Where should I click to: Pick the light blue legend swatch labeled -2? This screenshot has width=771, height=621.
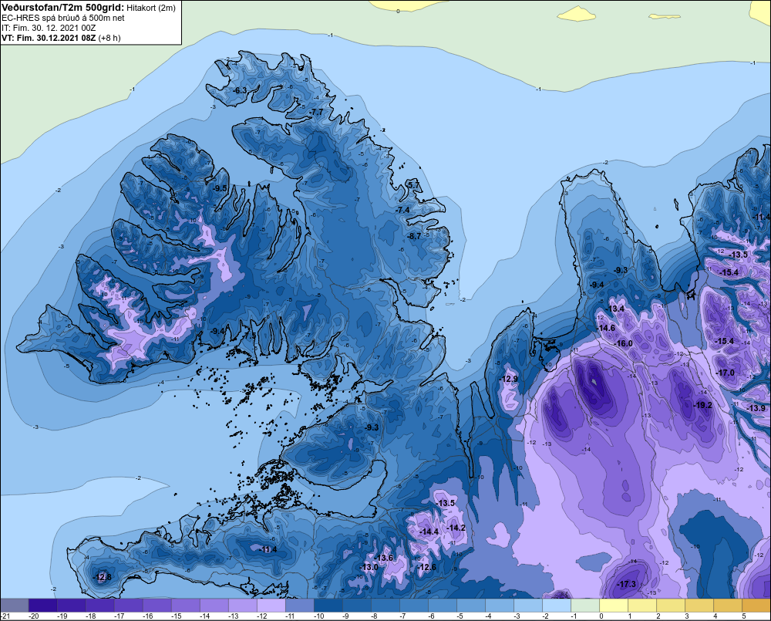pyautogui.click(x=556, y=605)
